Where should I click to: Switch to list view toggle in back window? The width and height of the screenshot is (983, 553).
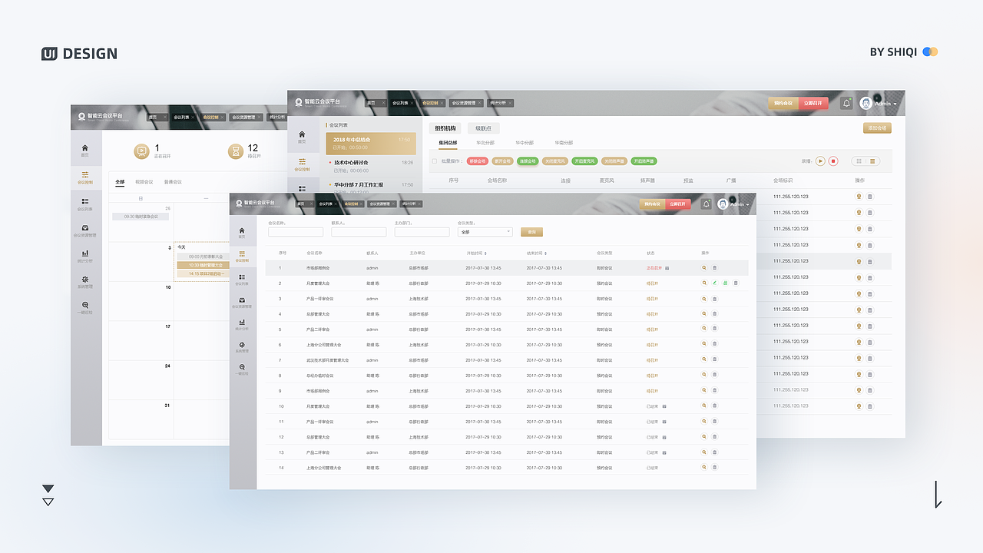tap(873, 161)
